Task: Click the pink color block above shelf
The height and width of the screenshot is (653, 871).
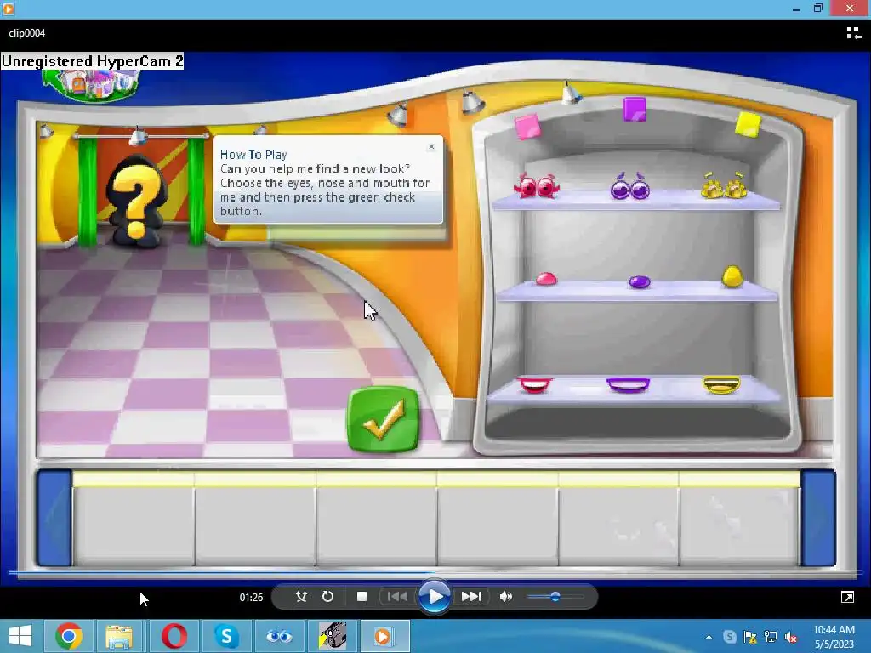Action: pyautogui.click(x=527, y=127)
